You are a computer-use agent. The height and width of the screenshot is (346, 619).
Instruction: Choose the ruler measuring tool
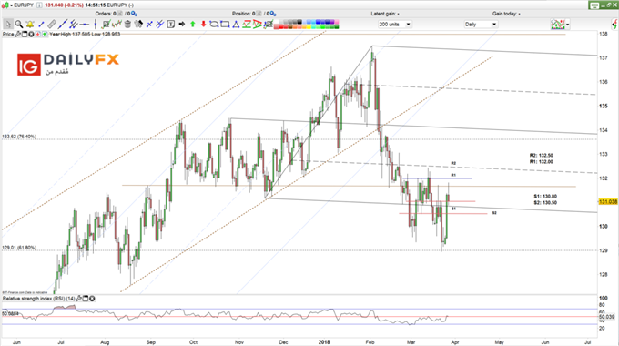coord(52,24)
